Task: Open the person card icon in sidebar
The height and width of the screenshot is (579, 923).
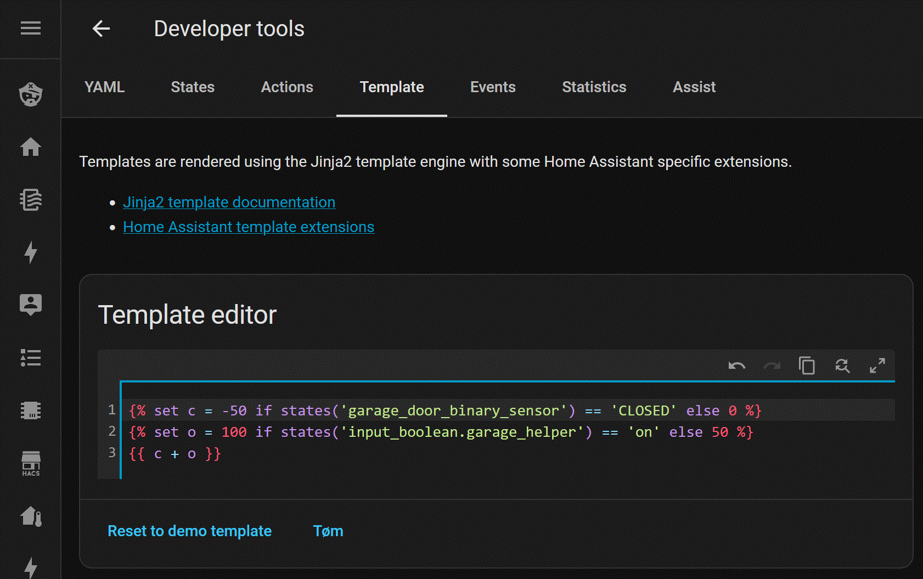Action: click(x=31, y=304)
